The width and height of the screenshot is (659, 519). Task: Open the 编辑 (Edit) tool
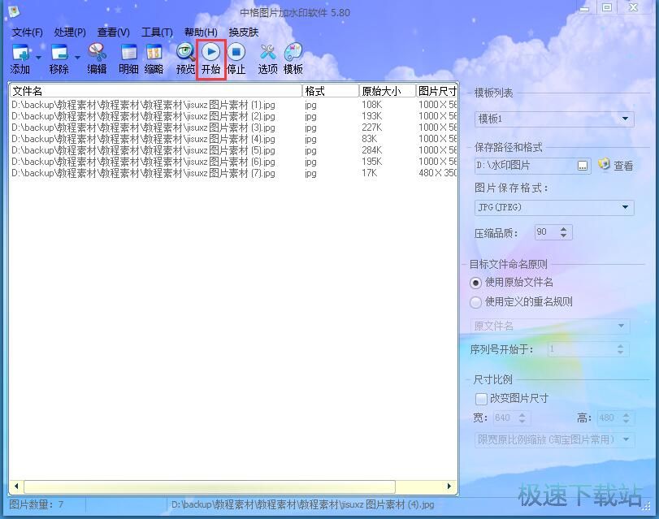(97, 54)
